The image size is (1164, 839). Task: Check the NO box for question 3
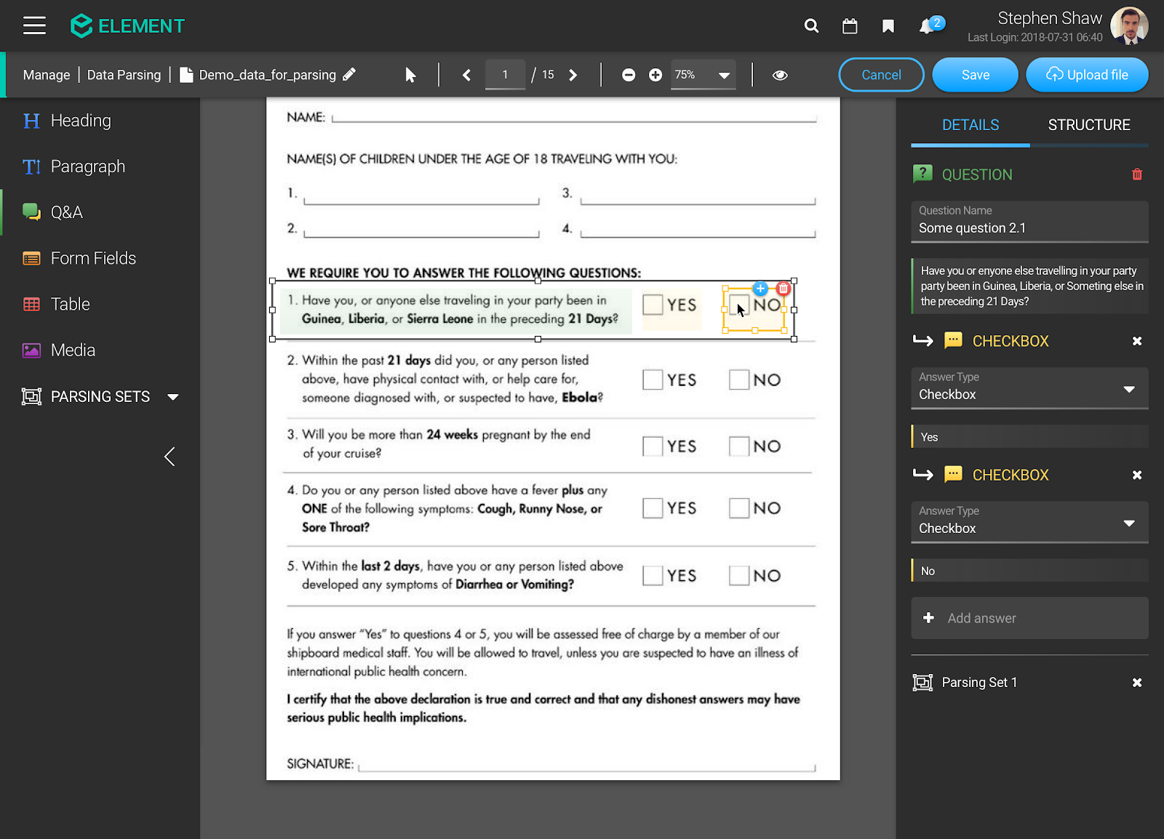pos(739,446)
